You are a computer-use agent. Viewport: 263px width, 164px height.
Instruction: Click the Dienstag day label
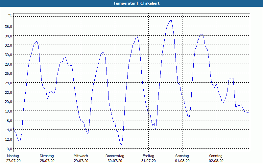[x=47, y=156]
